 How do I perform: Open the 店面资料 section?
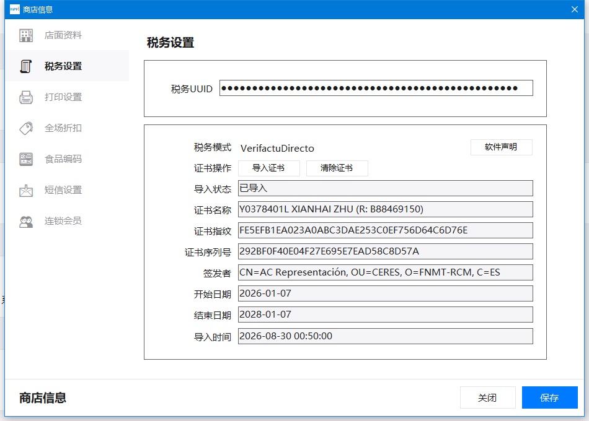67,35
